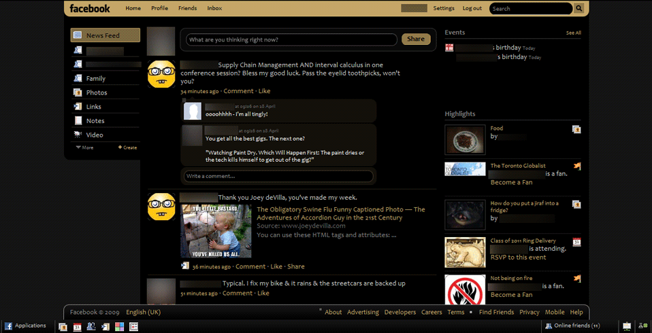Open the jiraf into a fridge highlight title
The height and width of the screenshot is (333, 652).
click(525, 207)
